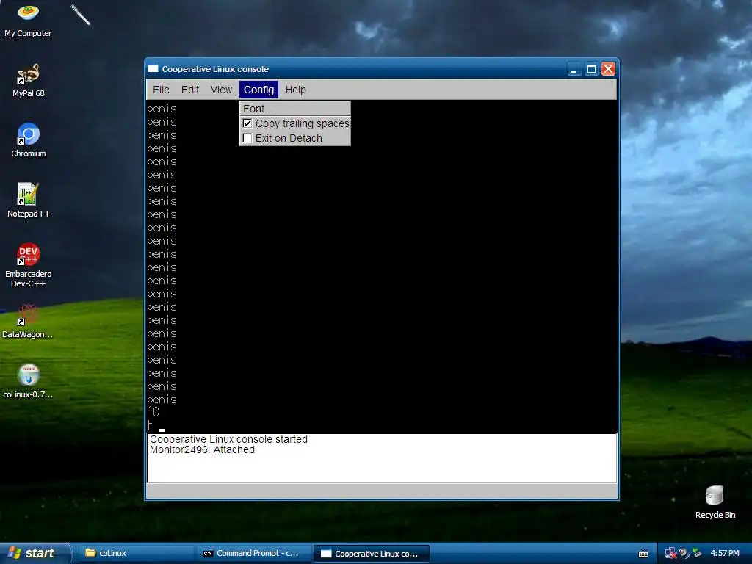Click the taskbar clock showing 4:57 PM
752x564 pixels.
pyautogui.click(x=725, y=553)
